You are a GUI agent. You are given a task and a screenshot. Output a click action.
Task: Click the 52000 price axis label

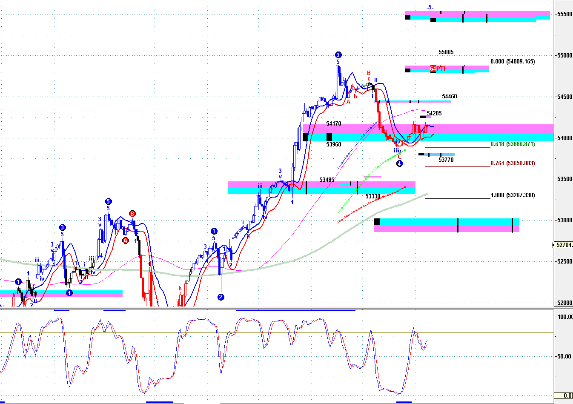(564, 303)
